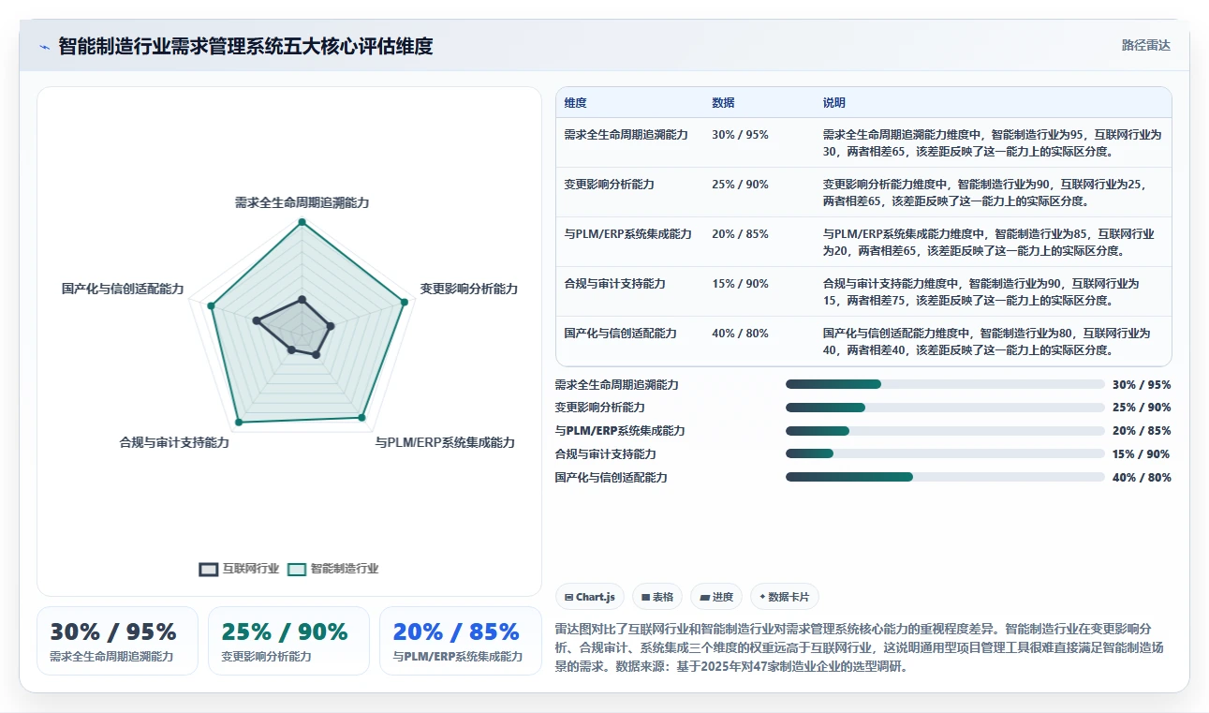Click the 合规与审计支持能力 progress bar
Image resolution: width=1209 pixels, height=713 pixels.
(945, 454)
